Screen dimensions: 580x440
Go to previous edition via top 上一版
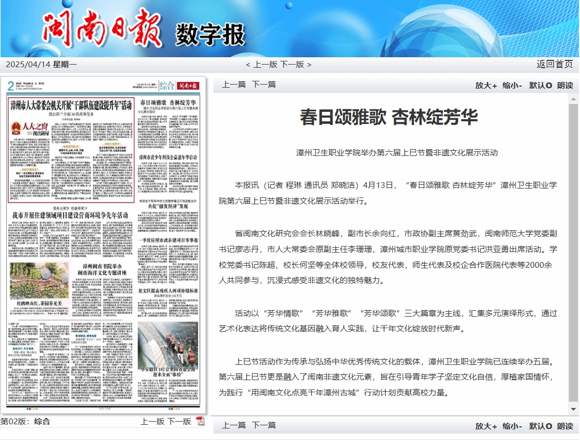[265, 65]
